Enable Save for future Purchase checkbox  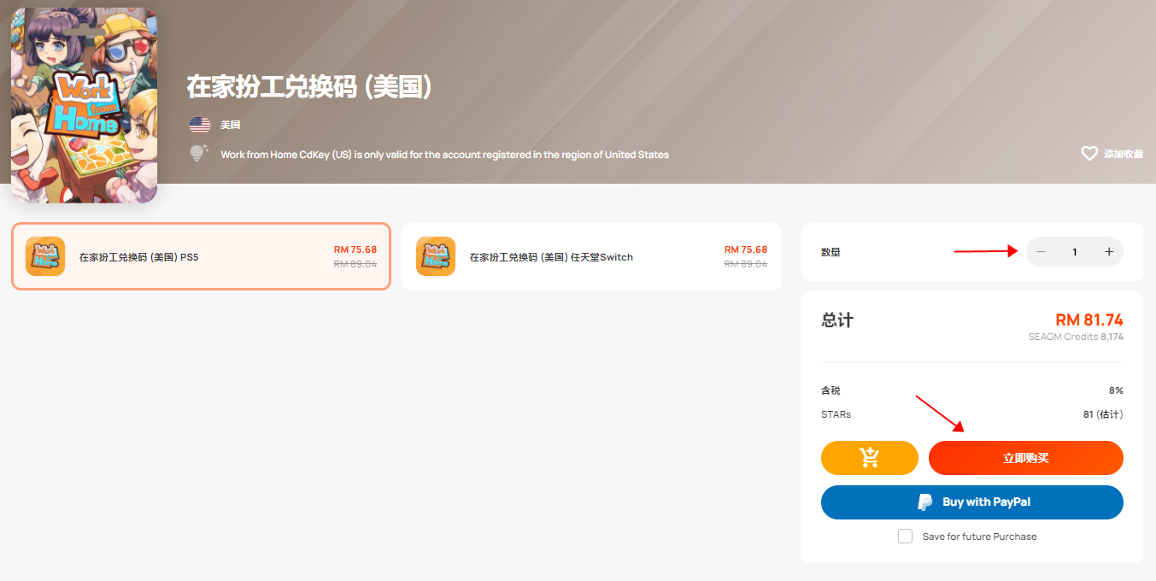(906, 537)
